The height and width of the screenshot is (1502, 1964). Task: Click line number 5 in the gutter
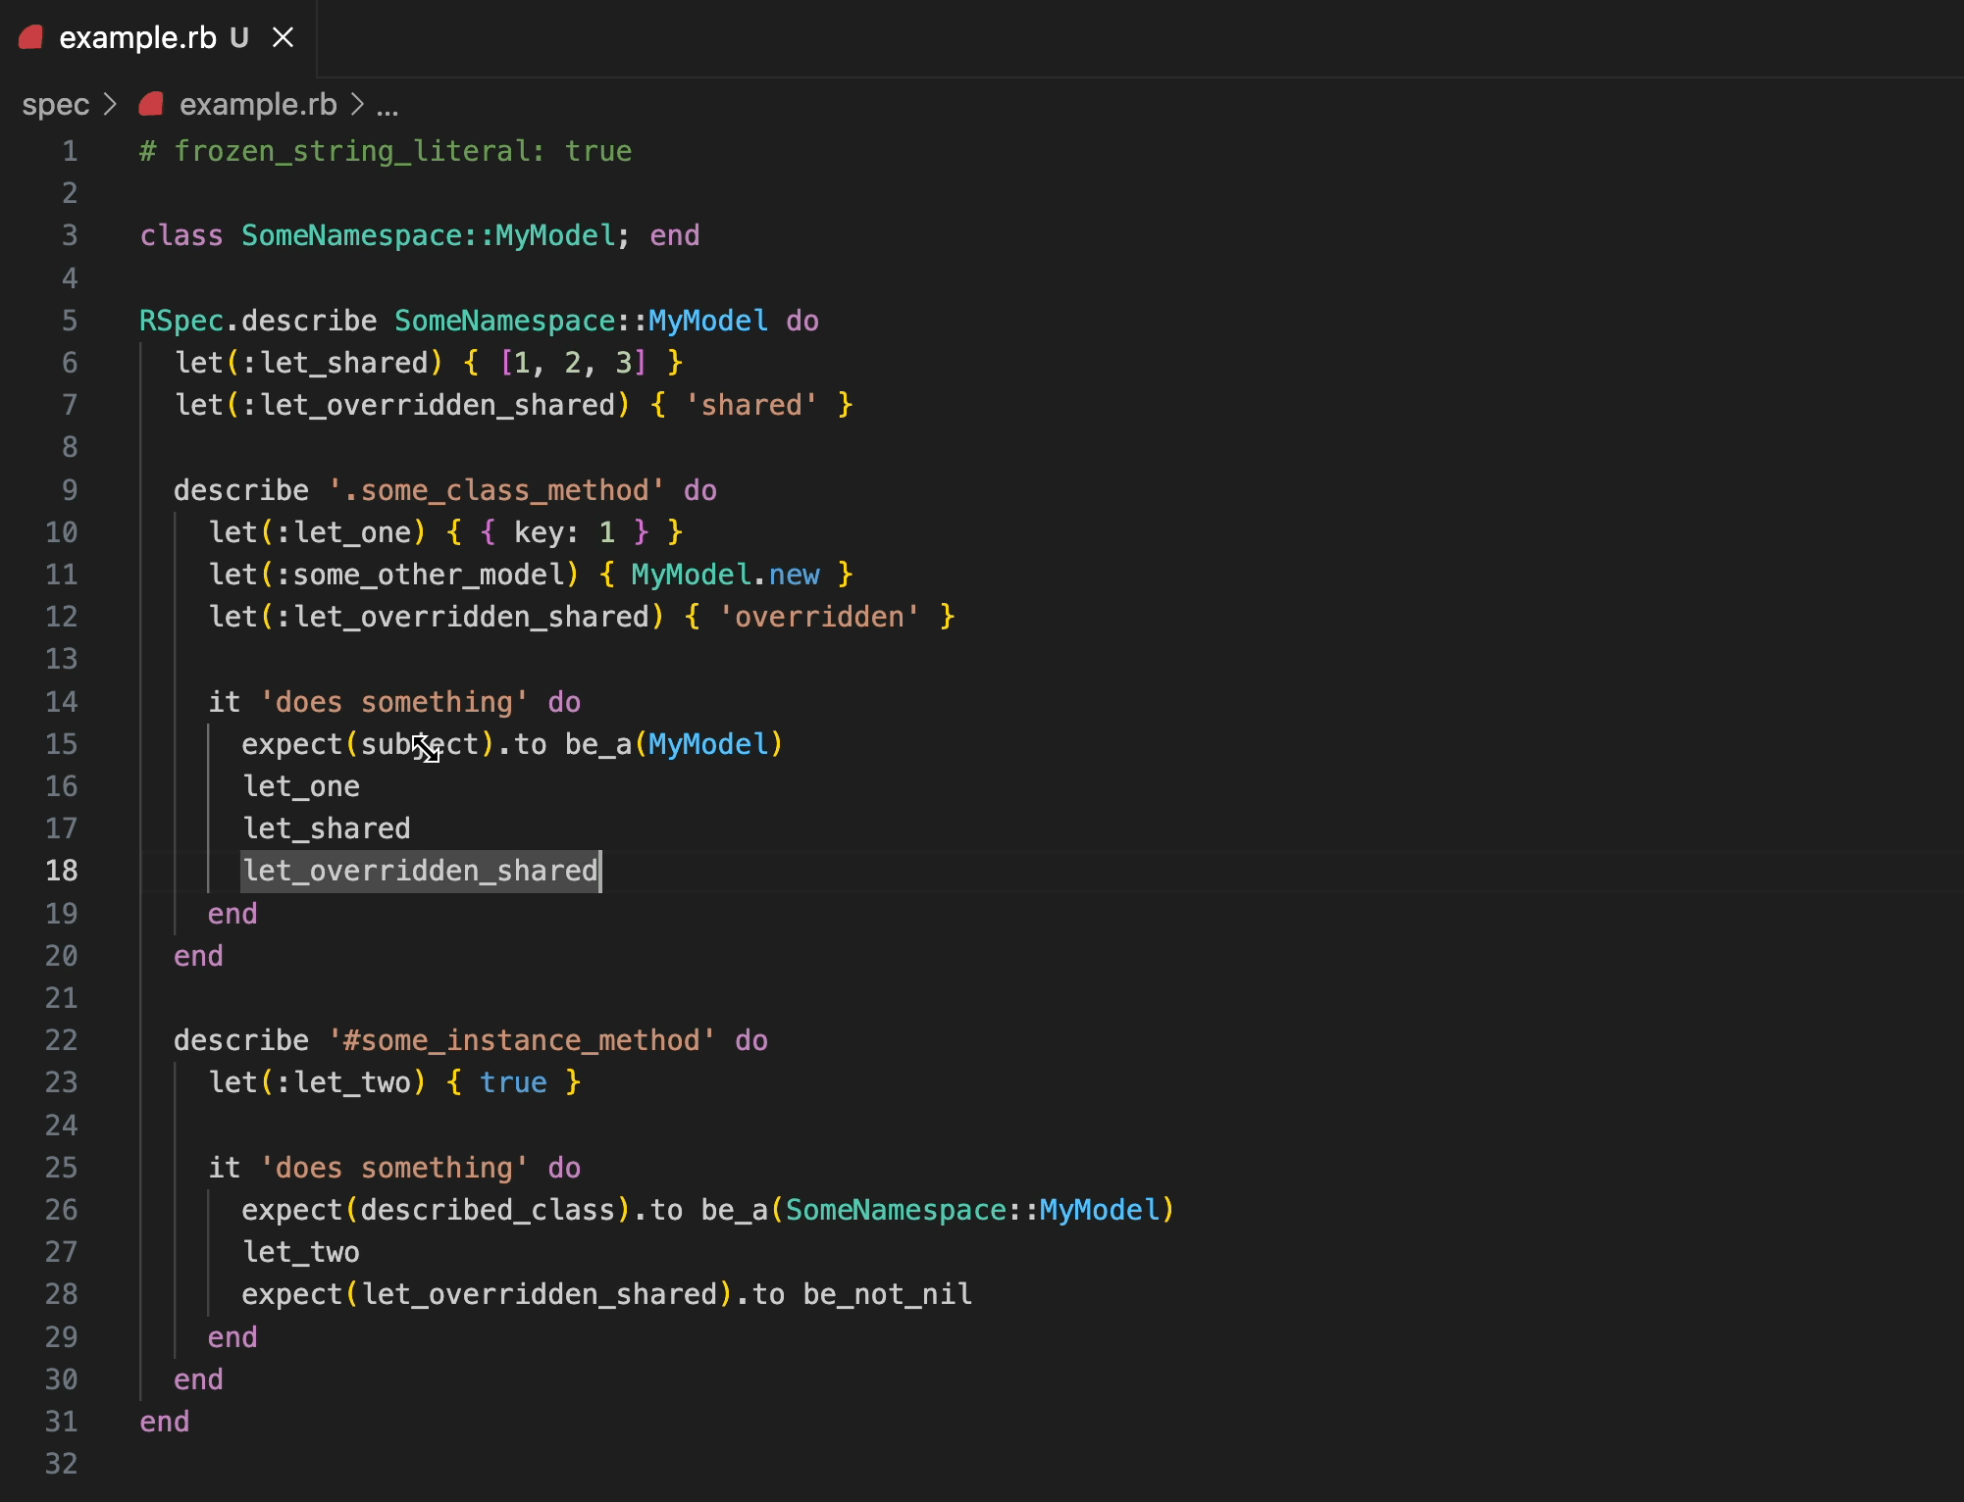(x=69, y=321)
